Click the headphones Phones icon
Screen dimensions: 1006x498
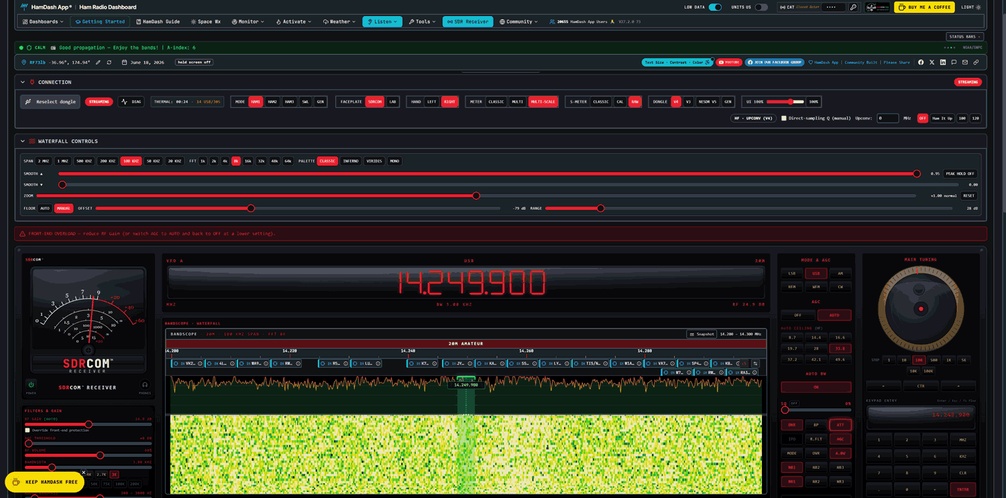(145, 385)
